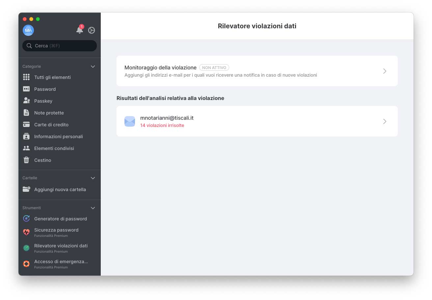Open Cestino trash icon

pos(26,160)
